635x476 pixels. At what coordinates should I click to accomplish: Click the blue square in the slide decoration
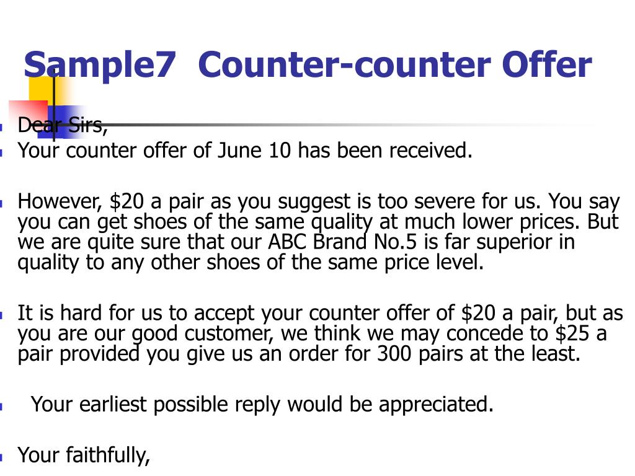[x=60, y=121]
